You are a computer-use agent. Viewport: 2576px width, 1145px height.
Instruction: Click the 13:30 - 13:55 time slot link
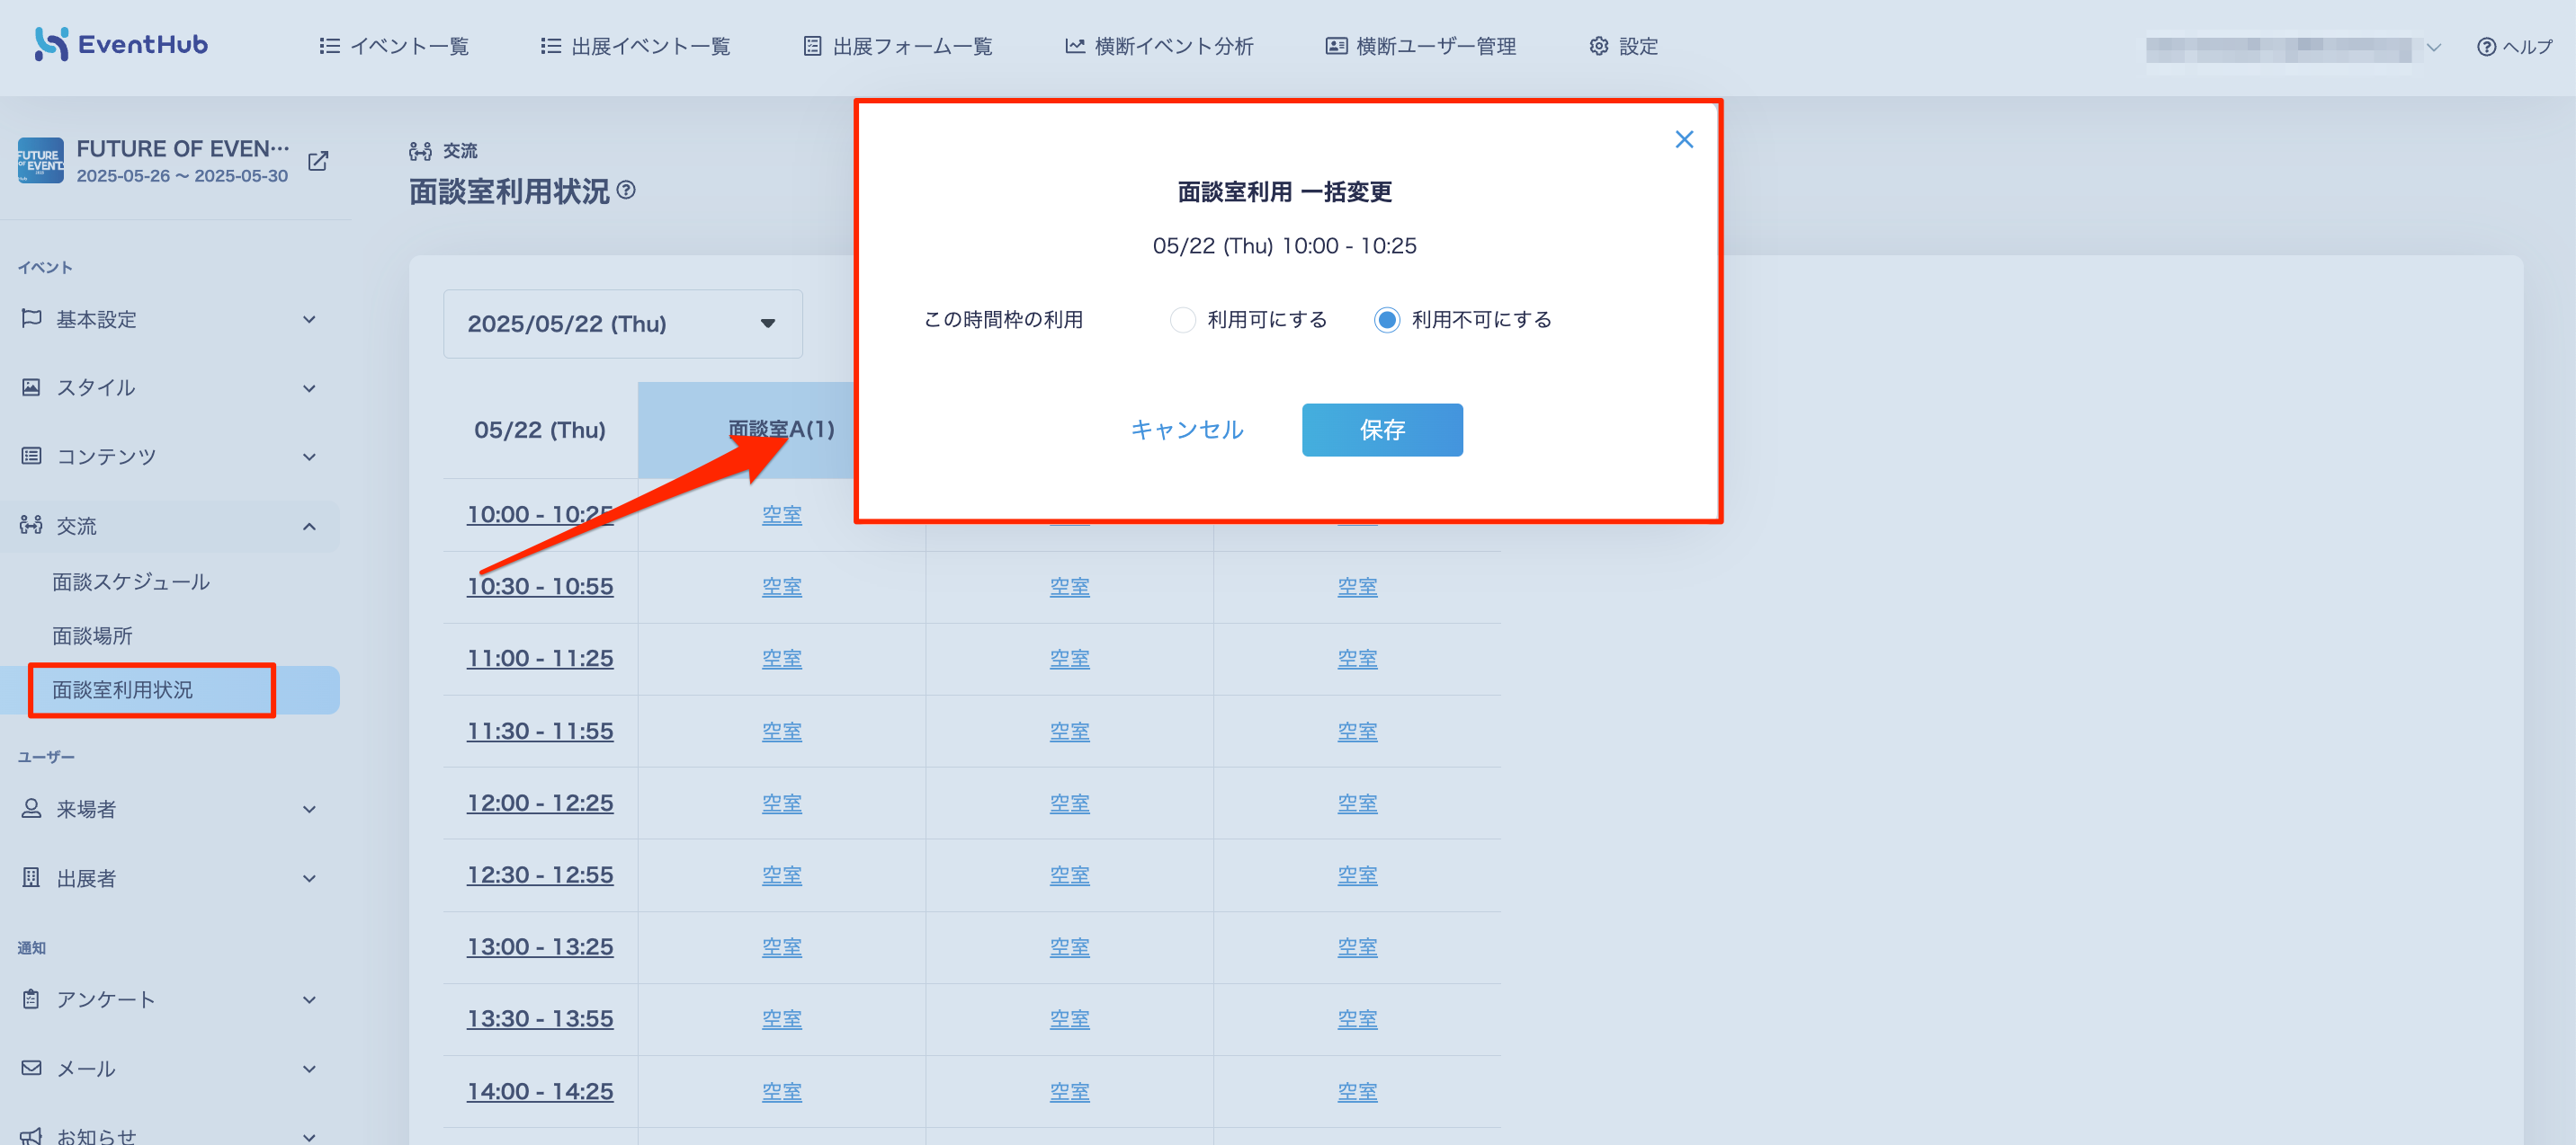(540, 1019)
